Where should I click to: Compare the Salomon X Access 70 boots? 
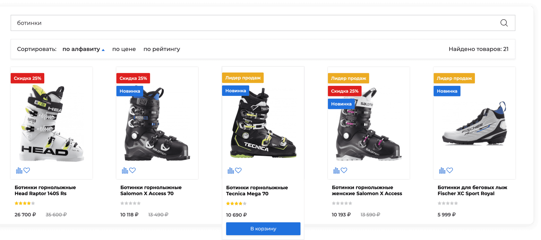[x=125, y=170]
